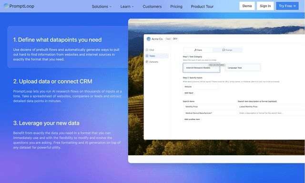This screenshot has height=183, width=305.
Task: Expand the Learn menu
Action: pyautogui.click(x=127, y=6)
